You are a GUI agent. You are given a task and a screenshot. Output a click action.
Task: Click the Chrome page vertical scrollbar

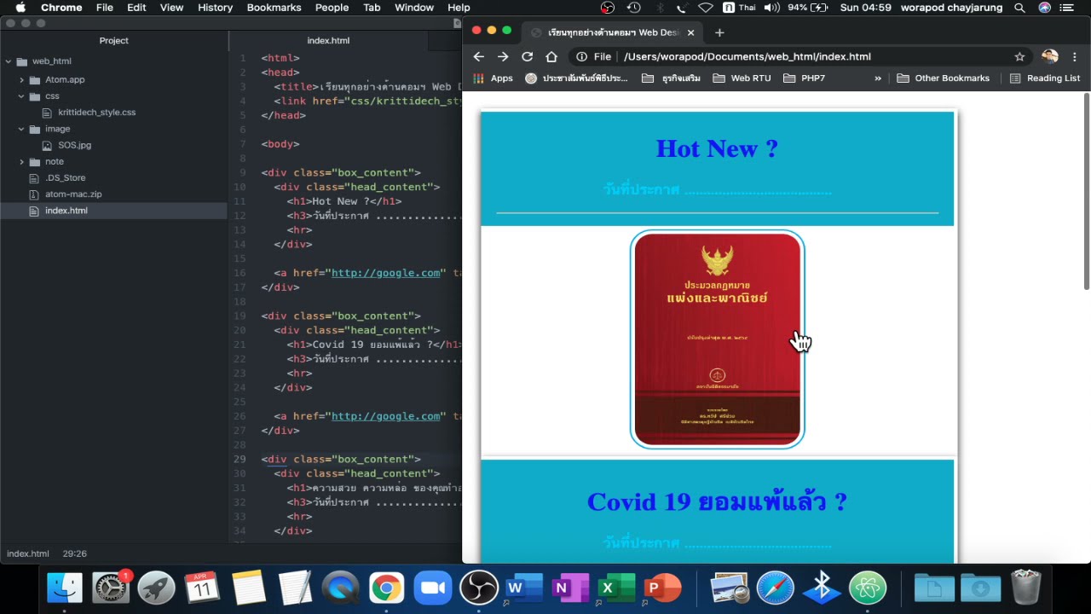[1086, 192]
